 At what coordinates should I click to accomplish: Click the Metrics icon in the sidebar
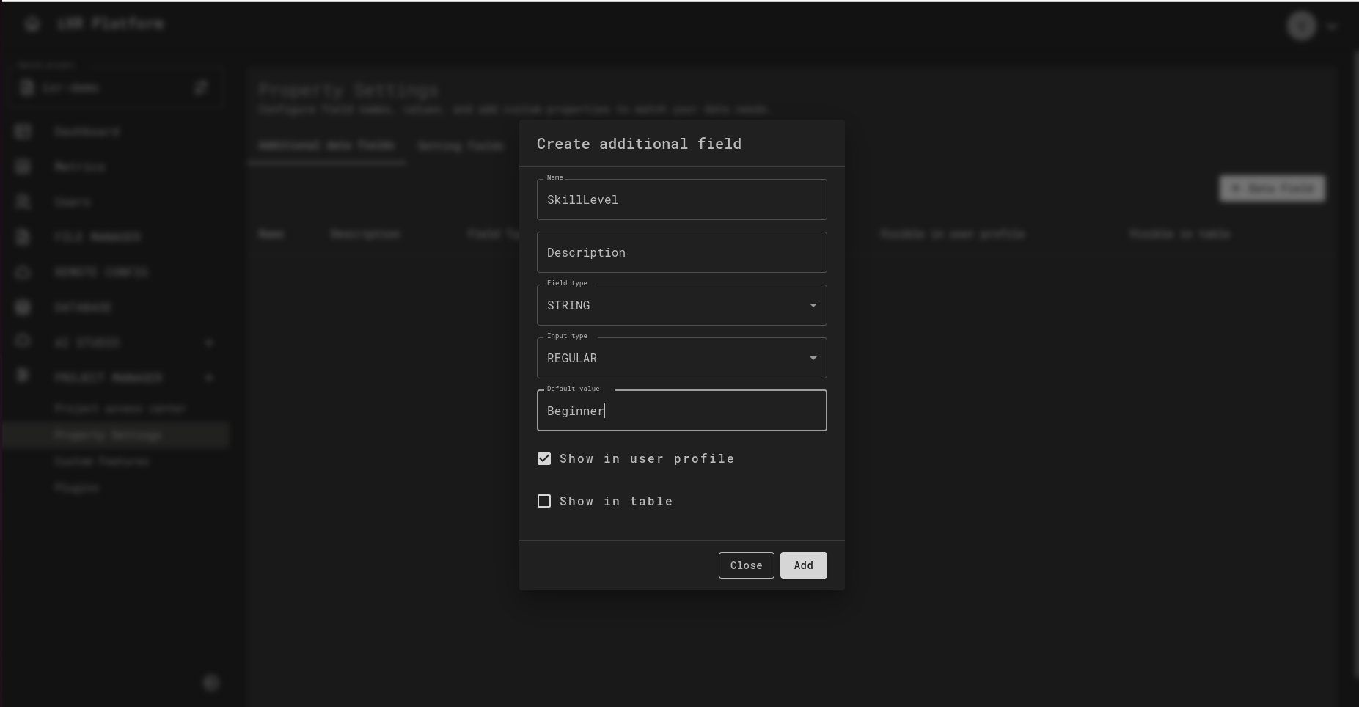[23, 166]
